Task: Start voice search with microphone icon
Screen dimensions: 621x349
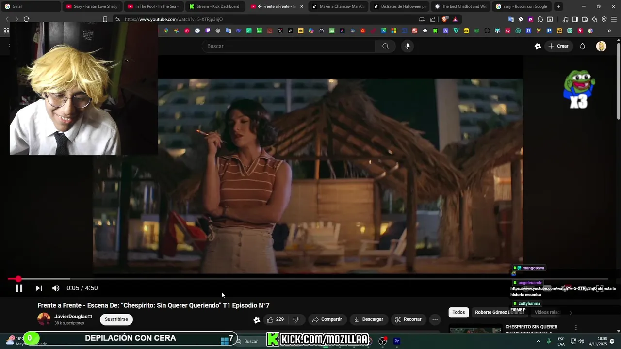Action: click(407, 46)
